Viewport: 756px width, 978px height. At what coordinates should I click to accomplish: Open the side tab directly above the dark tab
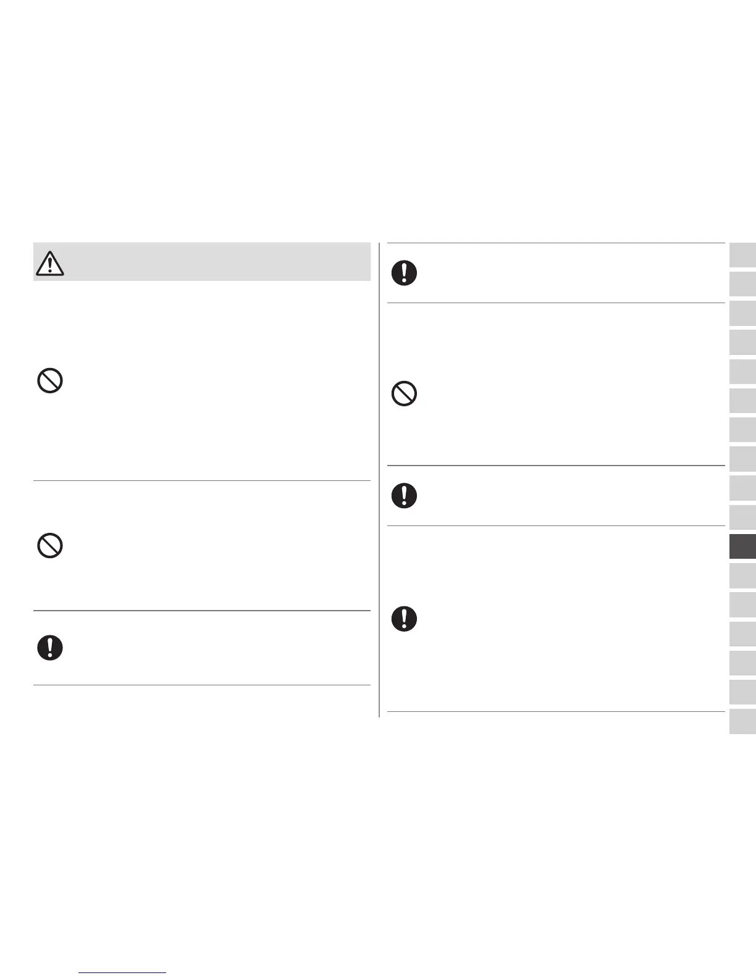coord(742,517)
